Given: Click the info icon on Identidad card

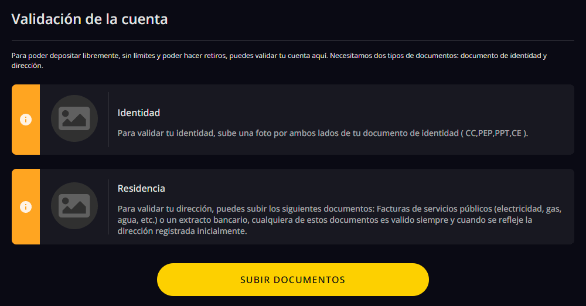Looking at the screenshot, I should click(26, 120).
